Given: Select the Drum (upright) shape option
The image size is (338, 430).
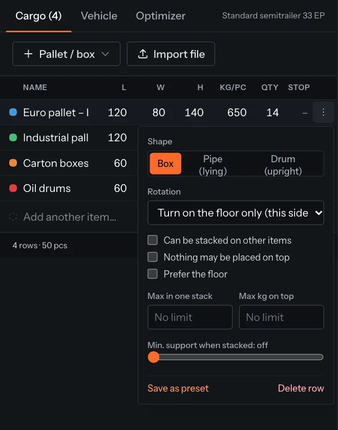Looking at the screenshot, I should (283, 165).
